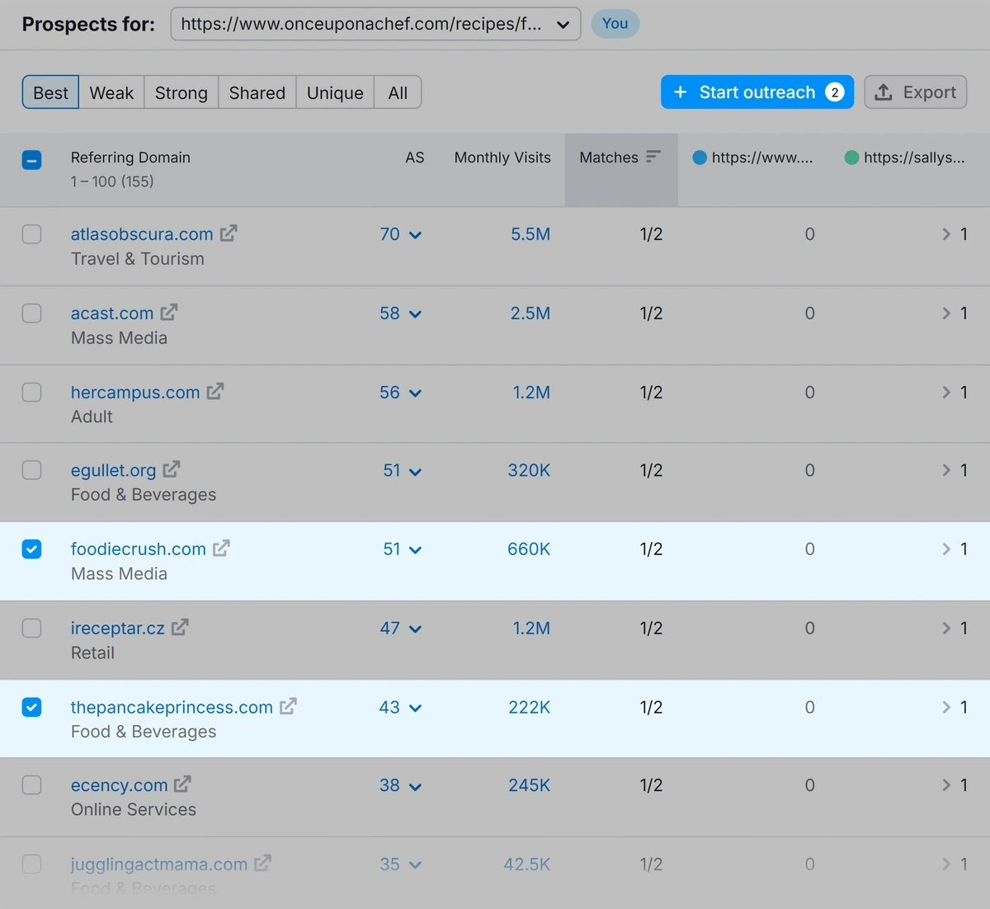Viewport: 990px width, 909px height.
Task: Open the atlasobscura.com domain link
Action: coord(142,234)
